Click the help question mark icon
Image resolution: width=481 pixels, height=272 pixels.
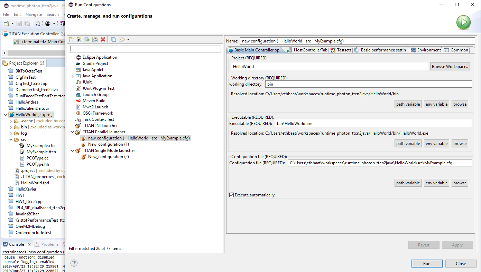click(x=74, y=263)
